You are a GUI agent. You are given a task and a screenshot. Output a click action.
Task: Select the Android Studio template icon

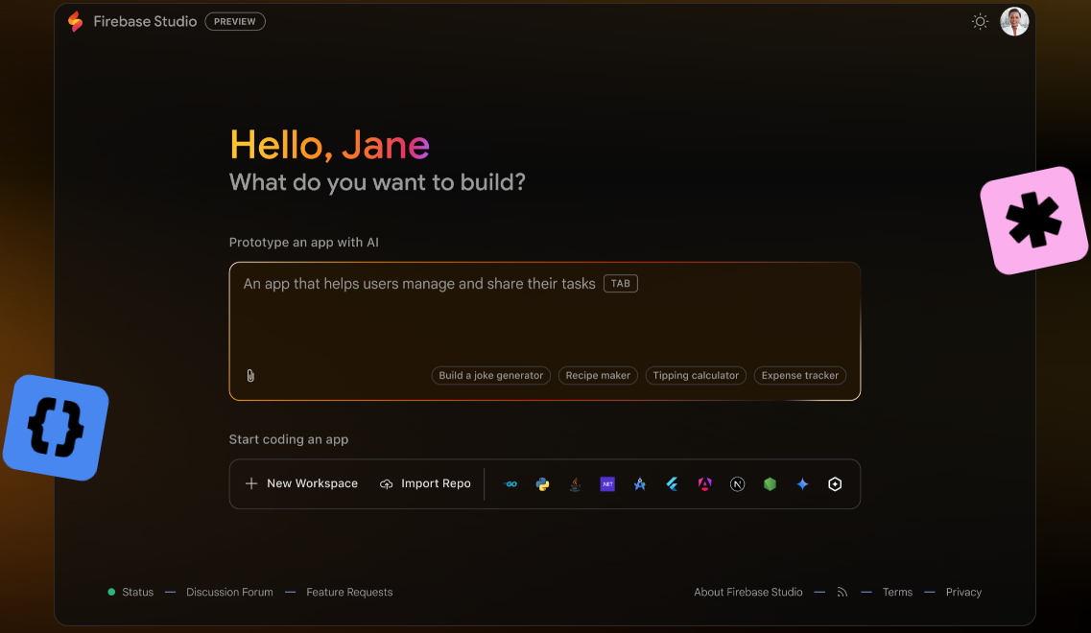[639, 484]
